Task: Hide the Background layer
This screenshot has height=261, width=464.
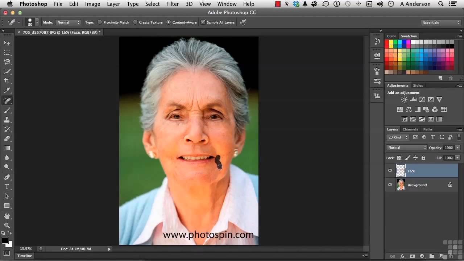Action: coord(390,185)
